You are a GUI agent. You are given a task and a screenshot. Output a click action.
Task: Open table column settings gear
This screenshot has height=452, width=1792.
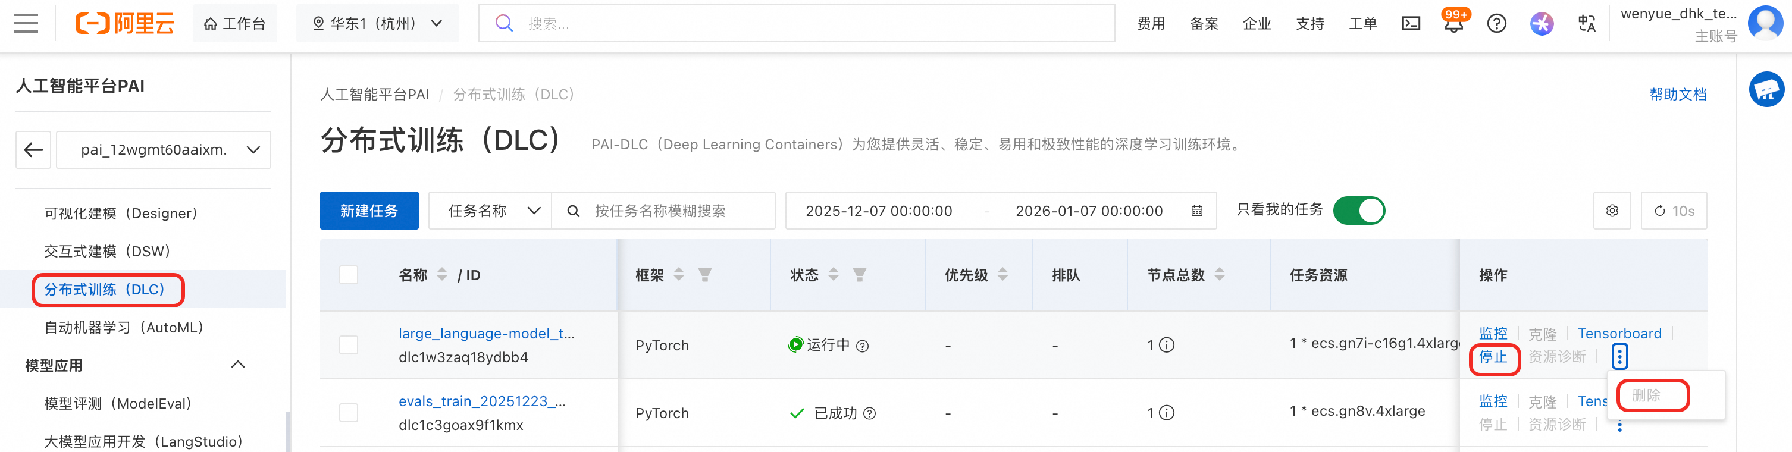pyautogui.click(x=1612, y=211)
